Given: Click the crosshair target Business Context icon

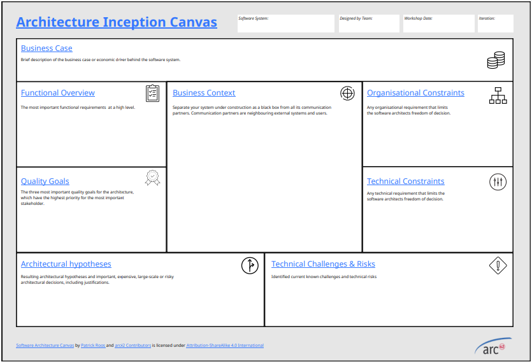Looking at the screenshot, I should pos(347,93).
